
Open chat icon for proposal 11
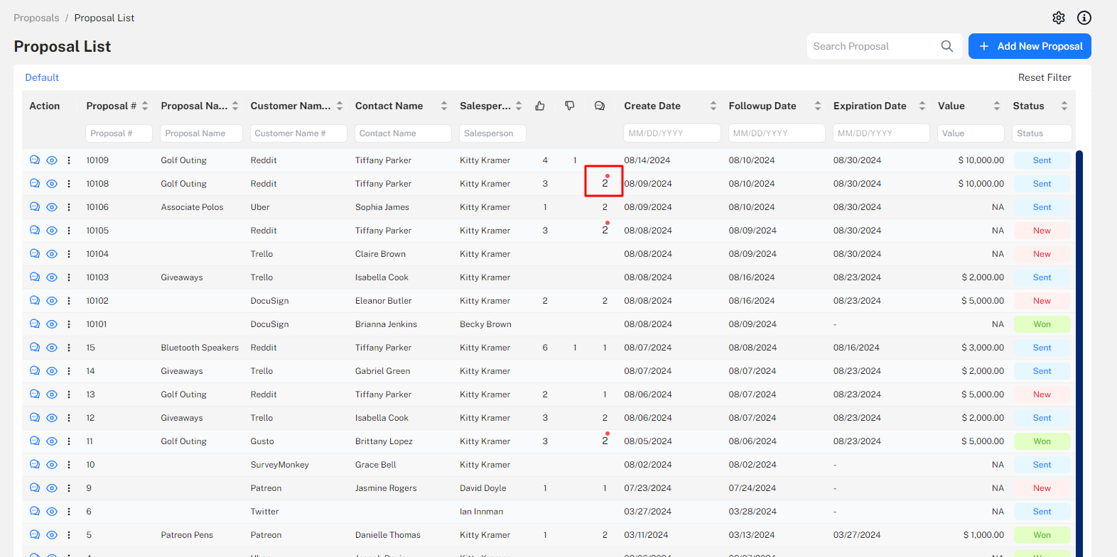pos(35,441)
